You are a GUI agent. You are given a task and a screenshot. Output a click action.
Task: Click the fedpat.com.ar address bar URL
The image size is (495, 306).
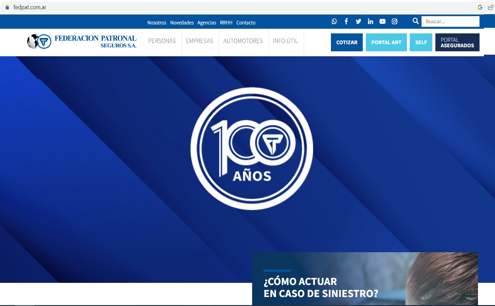(30, 7)
